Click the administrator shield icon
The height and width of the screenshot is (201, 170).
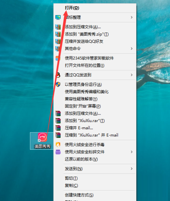click(58, 85)
